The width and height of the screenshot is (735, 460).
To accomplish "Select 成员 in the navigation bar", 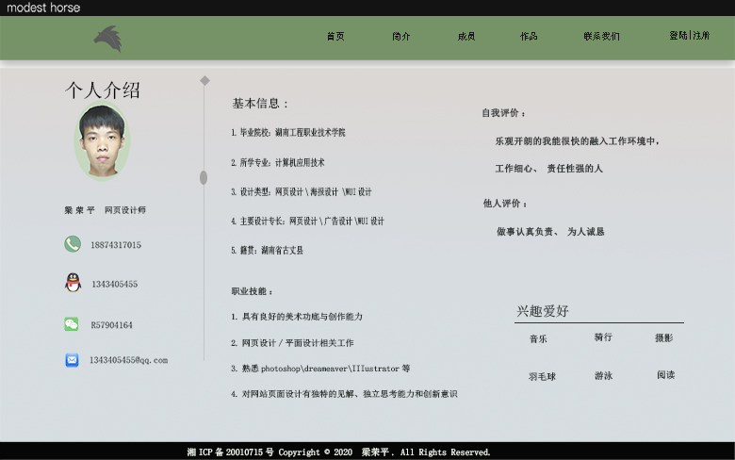I will click(x=465, y=36).
